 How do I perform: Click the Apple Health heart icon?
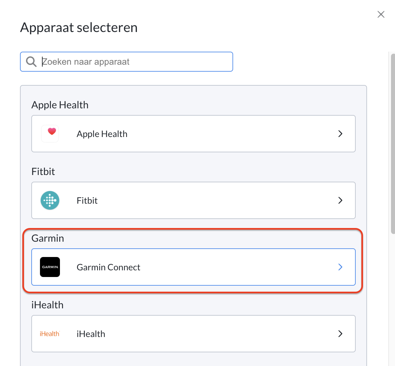[x=50, y=134]
